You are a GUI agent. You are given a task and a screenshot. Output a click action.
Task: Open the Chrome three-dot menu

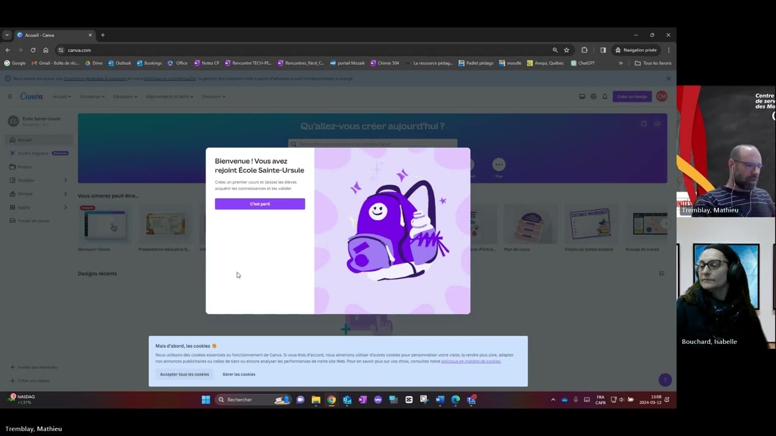669,50
